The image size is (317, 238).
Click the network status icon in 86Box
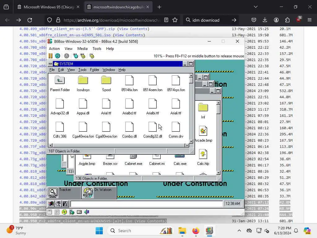point(72,212)
